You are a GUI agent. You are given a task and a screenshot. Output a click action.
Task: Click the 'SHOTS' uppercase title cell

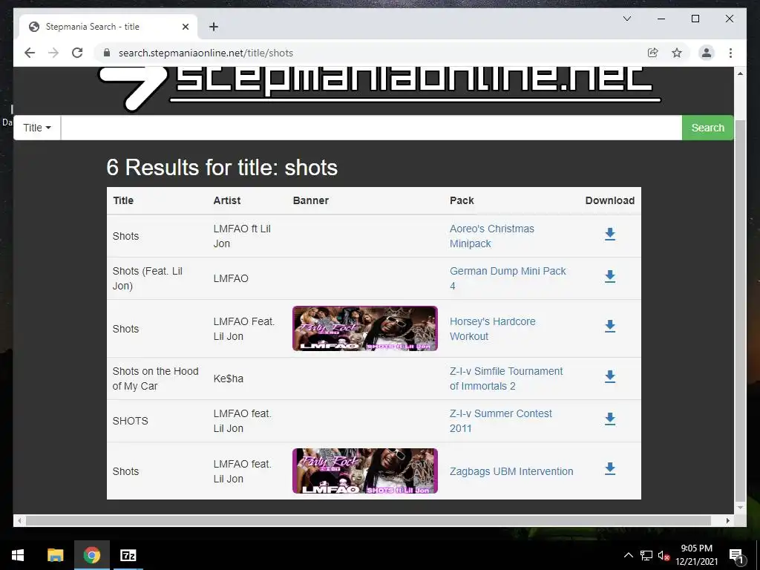(x=131, y=421)
